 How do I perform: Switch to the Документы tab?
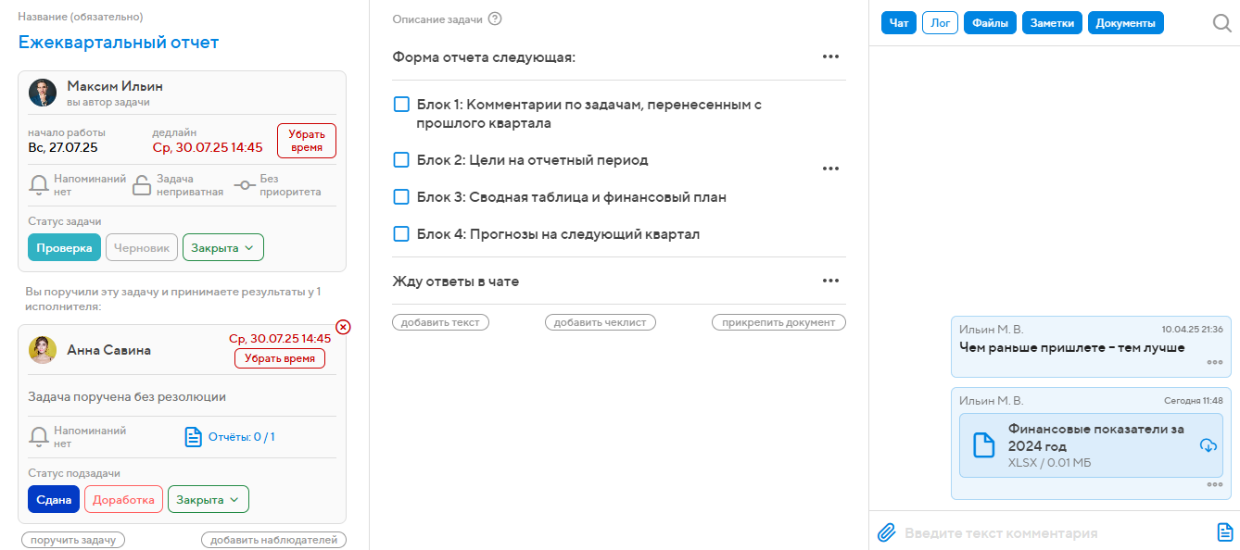click(x=1125, y=23)
